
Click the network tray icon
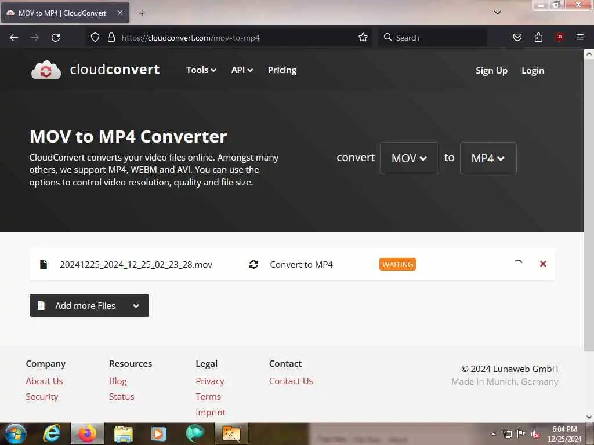click(x=507, y=435)
